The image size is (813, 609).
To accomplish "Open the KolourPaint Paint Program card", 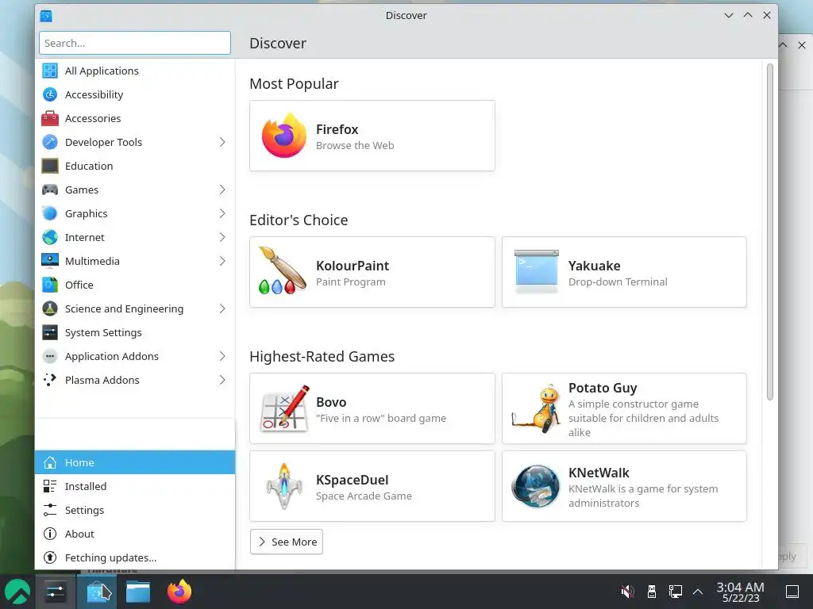I will click(372, 272).
